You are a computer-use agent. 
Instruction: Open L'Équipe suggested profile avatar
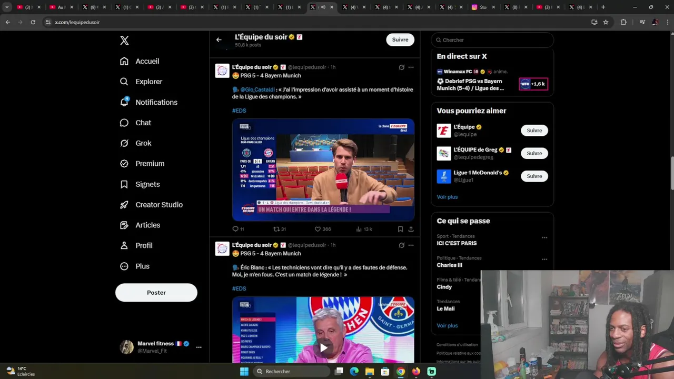[x=444, y=131]
